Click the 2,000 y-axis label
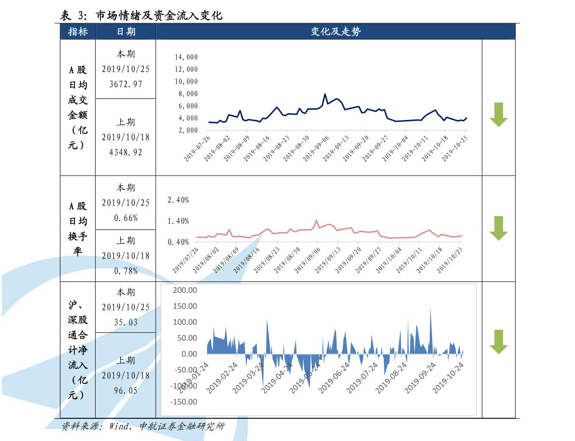The width and height of the screenshot is (575, 441). (x=188, y=131)
